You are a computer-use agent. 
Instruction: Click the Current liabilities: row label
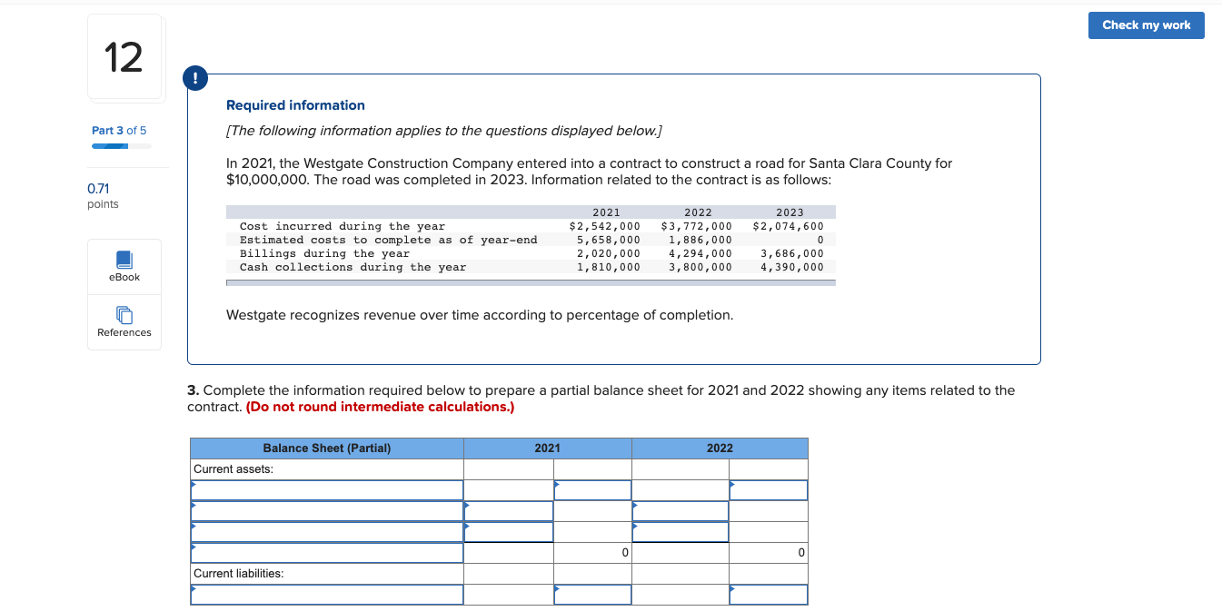(x=238, y=574)
